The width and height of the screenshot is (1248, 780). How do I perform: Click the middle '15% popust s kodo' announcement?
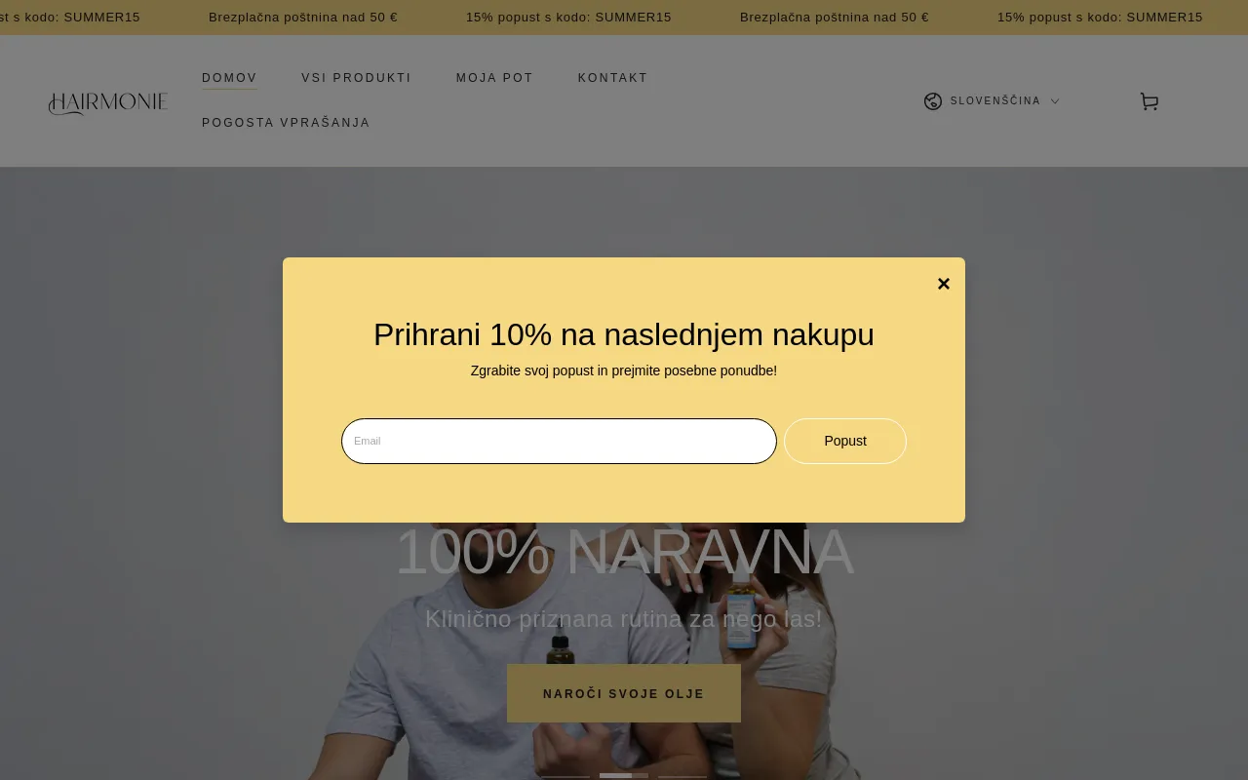tap(568, 18)
